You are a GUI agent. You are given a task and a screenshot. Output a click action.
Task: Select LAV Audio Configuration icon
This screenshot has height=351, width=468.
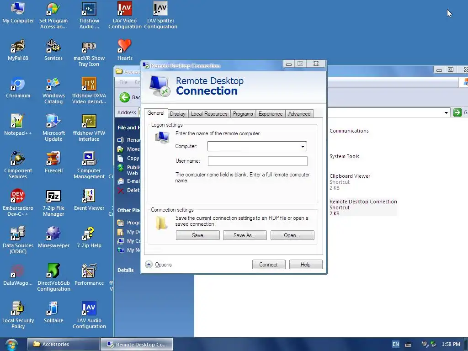pos(89,315)
